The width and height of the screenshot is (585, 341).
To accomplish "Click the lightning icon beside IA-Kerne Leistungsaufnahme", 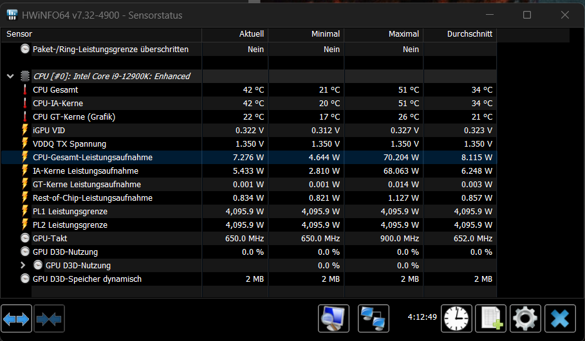I will 25,171.
